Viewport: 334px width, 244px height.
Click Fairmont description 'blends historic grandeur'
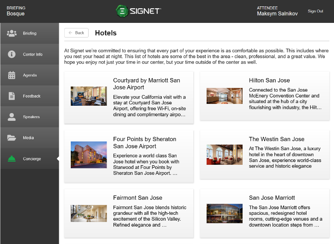tap(150, 216)
